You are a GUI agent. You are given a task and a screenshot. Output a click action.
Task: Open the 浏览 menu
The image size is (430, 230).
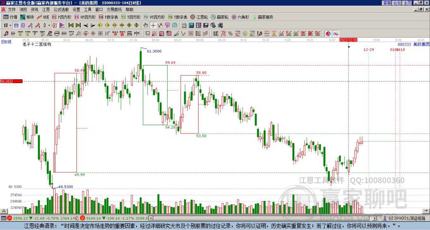(x=24, y=10)
